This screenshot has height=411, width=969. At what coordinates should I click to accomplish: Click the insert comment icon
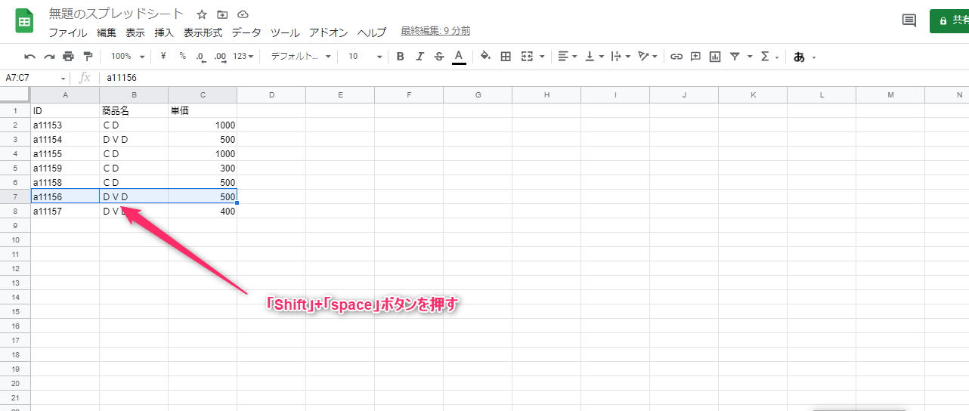[695, 56]
